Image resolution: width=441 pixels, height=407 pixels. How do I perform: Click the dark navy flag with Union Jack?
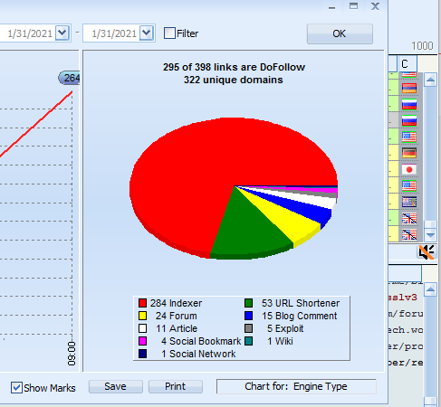[x=409, y=202]
